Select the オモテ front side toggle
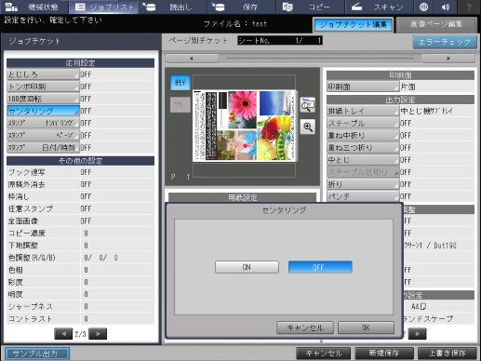 [180, 83]
